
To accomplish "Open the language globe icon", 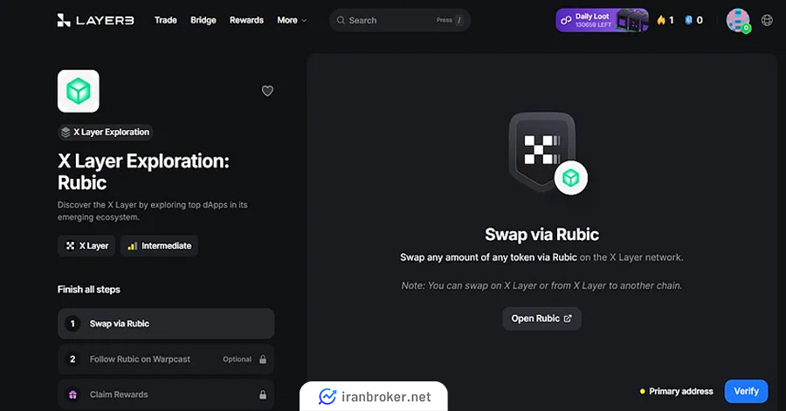I will coord(767,20).
